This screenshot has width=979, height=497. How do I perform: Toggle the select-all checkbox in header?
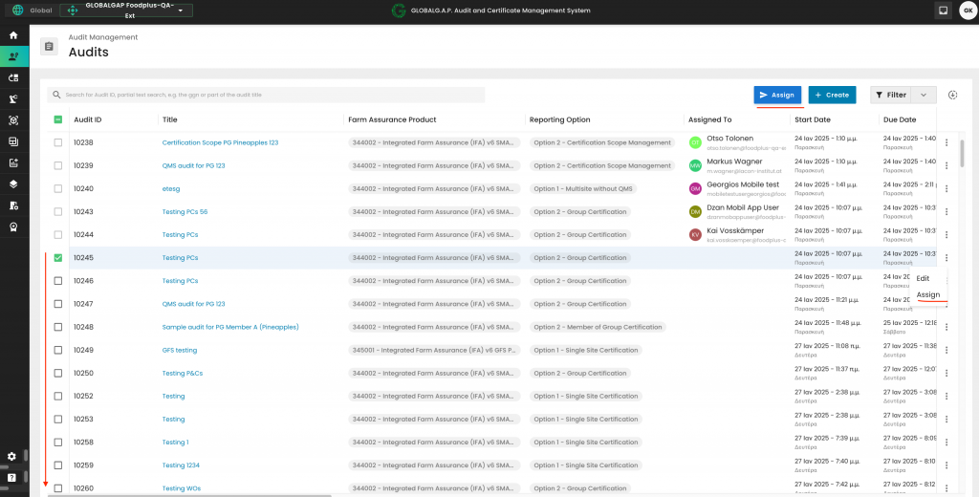[x=58, y=119]
